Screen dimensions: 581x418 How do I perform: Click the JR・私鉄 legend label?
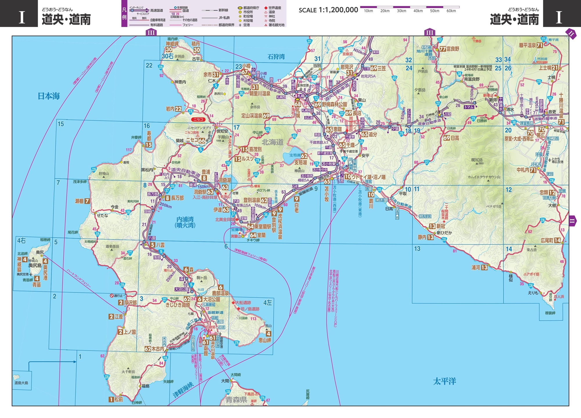224,18
